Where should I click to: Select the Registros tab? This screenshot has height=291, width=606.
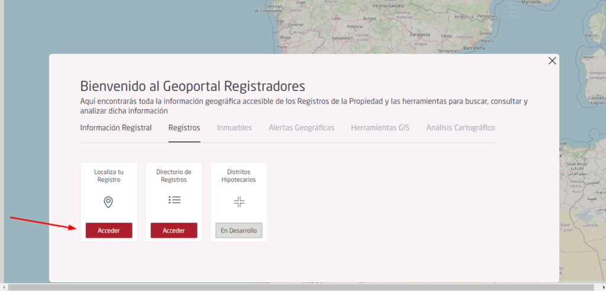pyautogui.click(x=184, y=128)
